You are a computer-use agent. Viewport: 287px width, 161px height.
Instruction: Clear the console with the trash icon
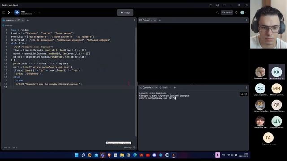tap(246, 94)
